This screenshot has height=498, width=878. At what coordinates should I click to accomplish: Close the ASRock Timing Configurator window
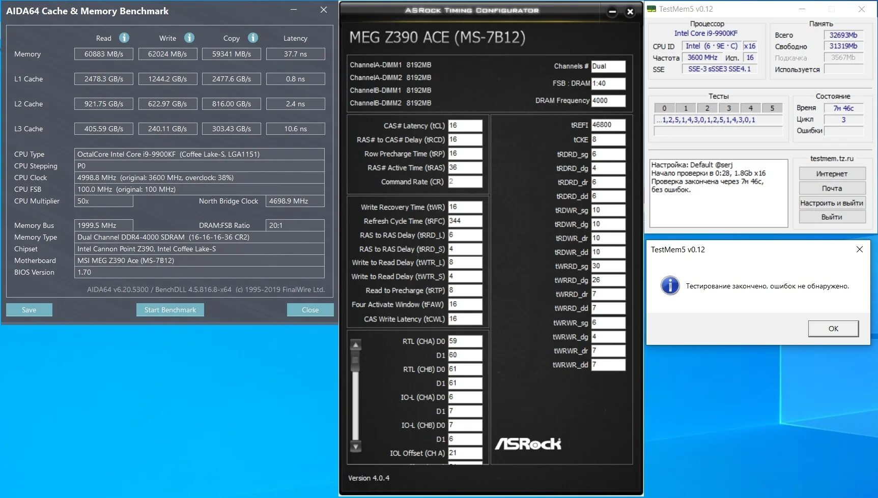click(x=630, y=12)
